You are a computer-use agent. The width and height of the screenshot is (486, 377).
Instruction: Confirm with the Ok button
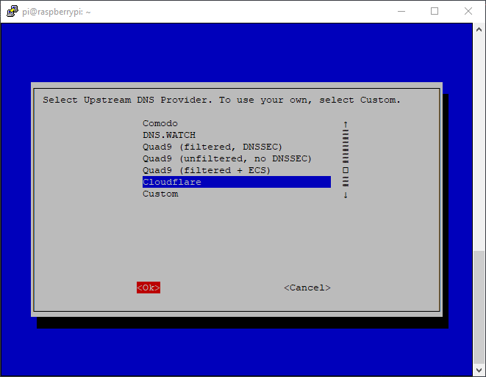point(149,288)
